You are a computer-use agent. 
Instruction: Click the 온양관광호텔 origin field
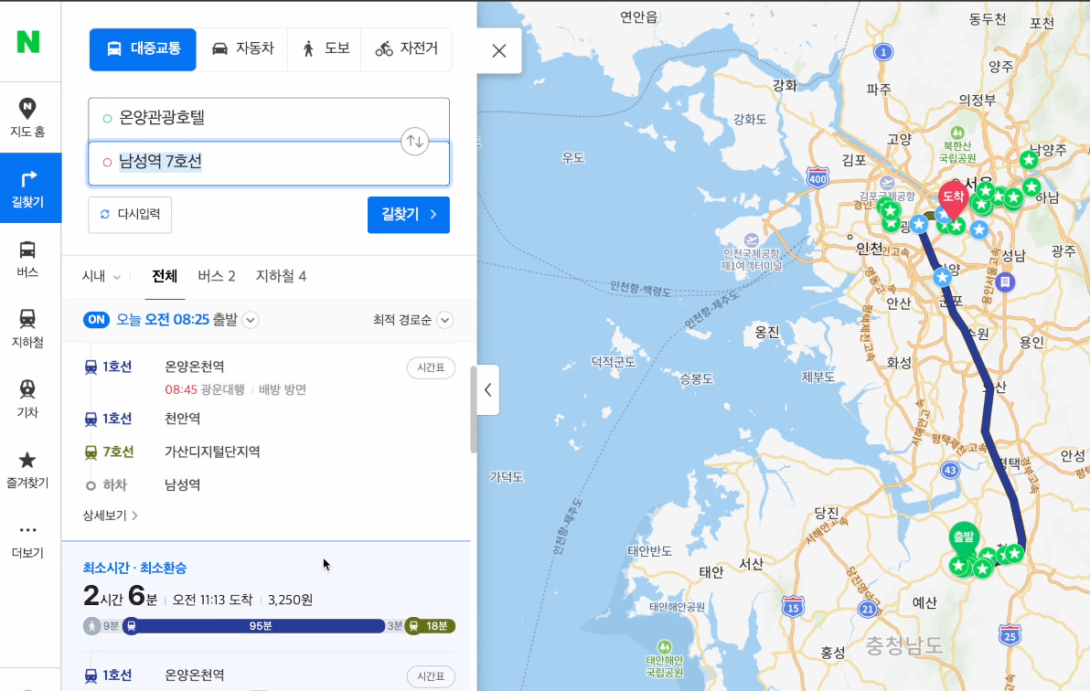268,118
